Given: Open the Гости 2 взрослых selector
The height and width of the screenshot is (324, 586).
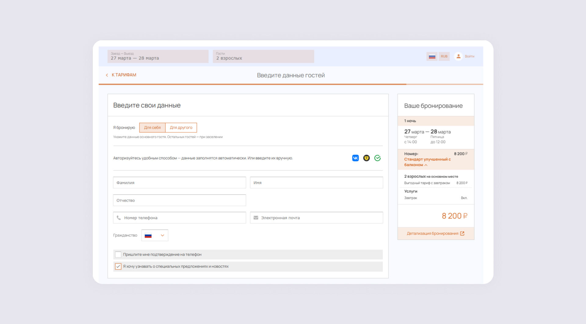Looking at the screenshot, I should coord(263,56).
